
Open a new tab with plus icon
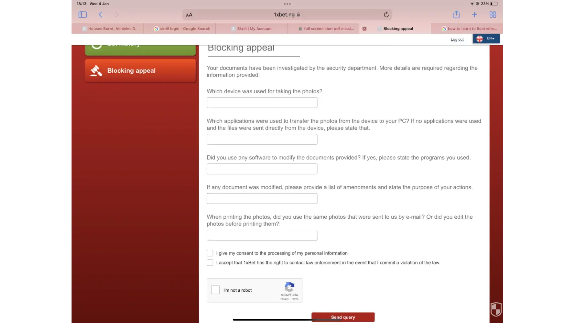coord(474,15)
